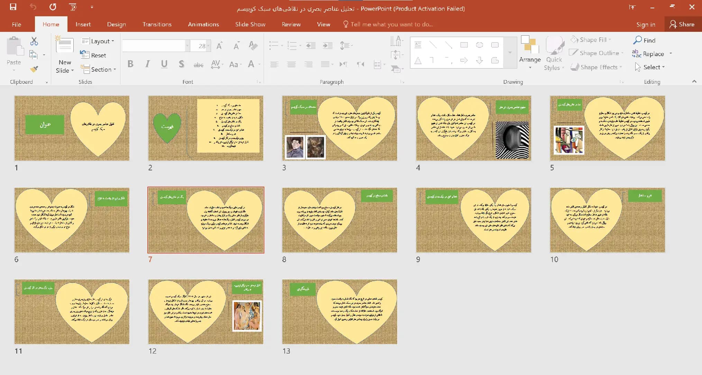Click the Cut scissors icon
This screenshot has width=702, height=375.
click(x=34, y=41)
